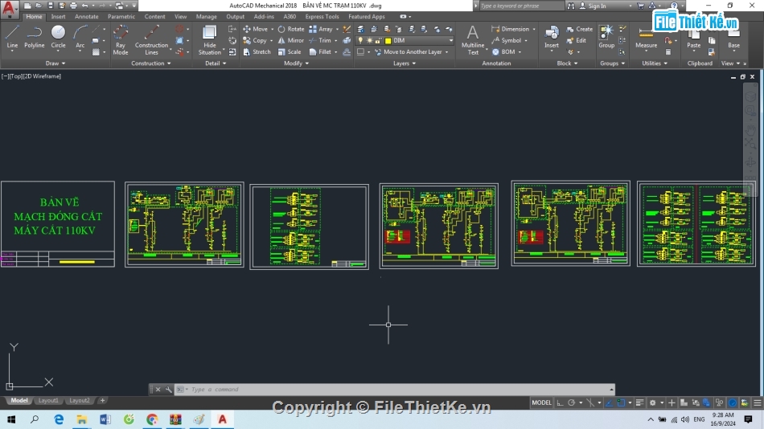Click the yellow DIM layer color swatch
Viewport: 764px width, 429px height.
click(388, 41)
